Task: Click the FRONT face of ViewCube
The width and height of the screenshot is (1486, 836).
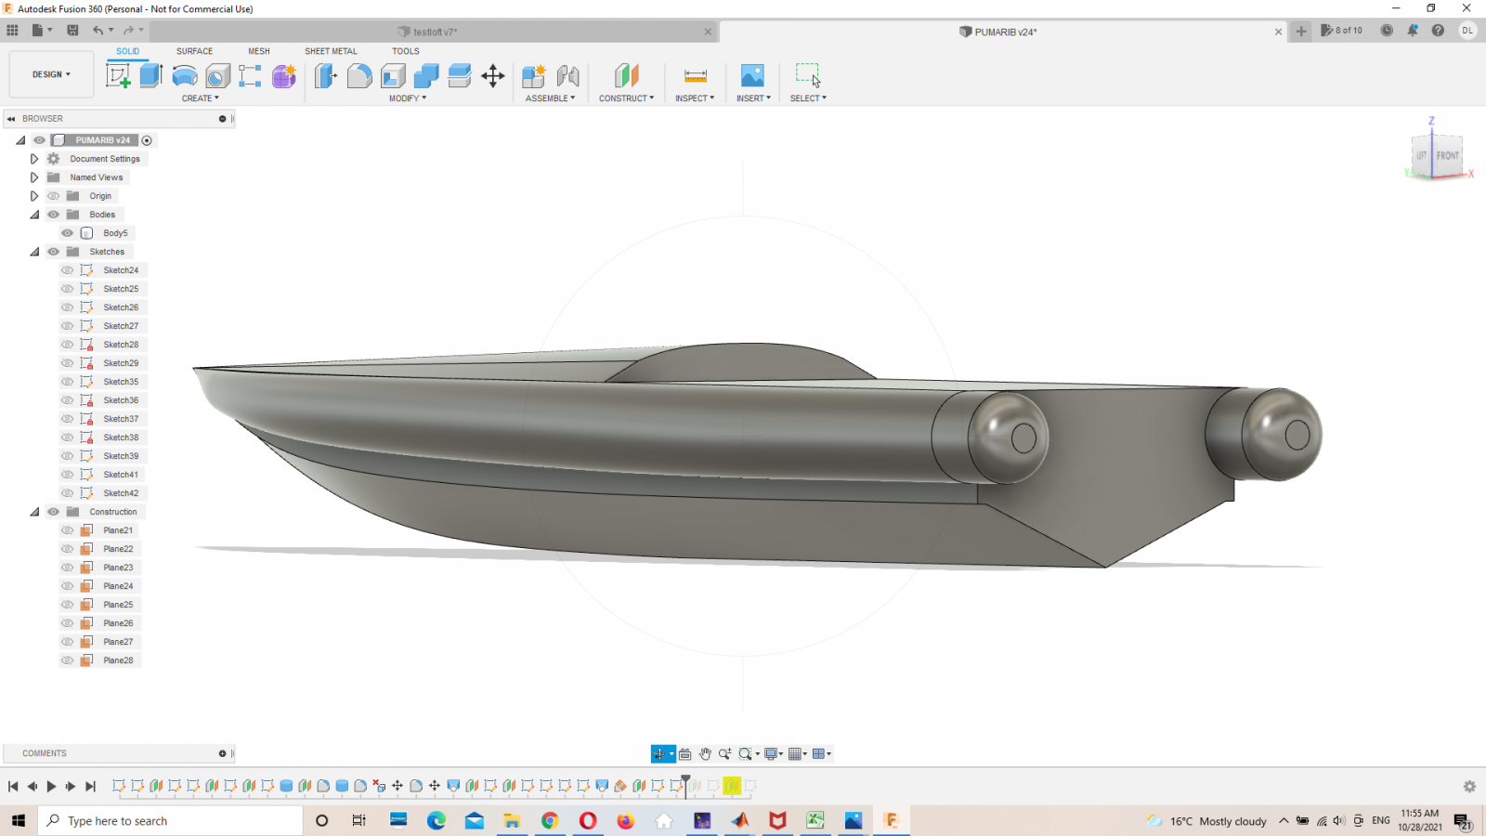Action: point(1447,156)
